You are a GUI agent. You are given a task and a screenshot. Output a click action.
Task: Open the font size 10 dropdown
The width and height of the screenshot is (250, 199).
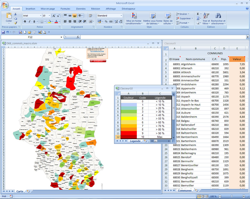pyautogui.click(x=49, y=16)
